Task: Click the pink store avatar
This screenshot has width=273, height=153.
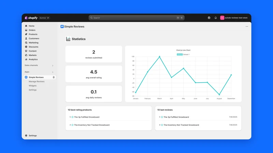Action: [222, 18]
